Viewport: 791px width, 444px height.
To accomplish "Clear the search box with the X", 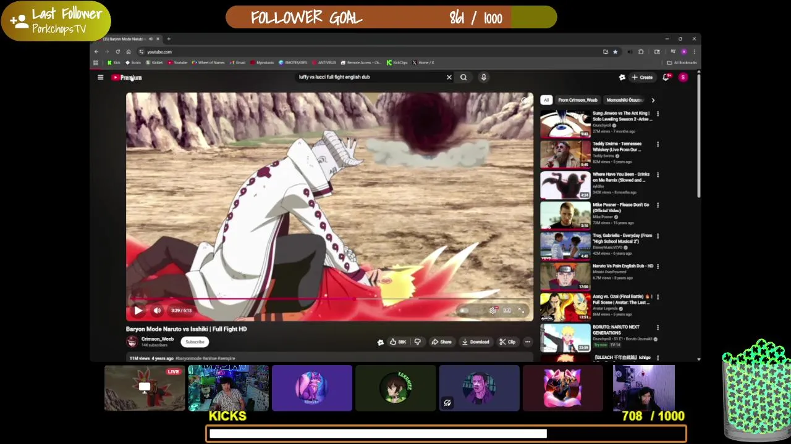I will [x=449, y=77].
